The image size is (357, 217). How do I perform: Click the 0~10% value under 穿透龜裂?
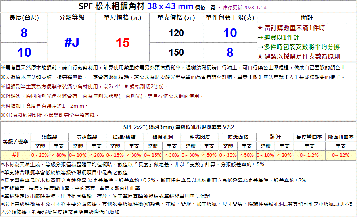(x=78, y=155)
